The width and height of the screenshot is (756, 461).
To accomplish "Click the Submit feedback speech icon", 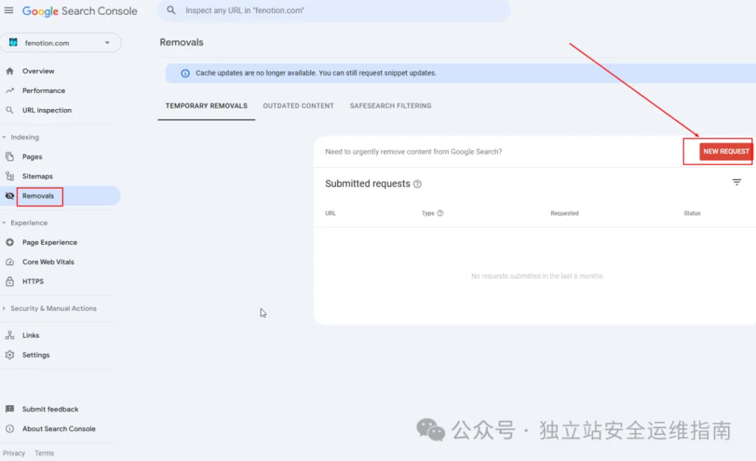I will tap(10, 409).
